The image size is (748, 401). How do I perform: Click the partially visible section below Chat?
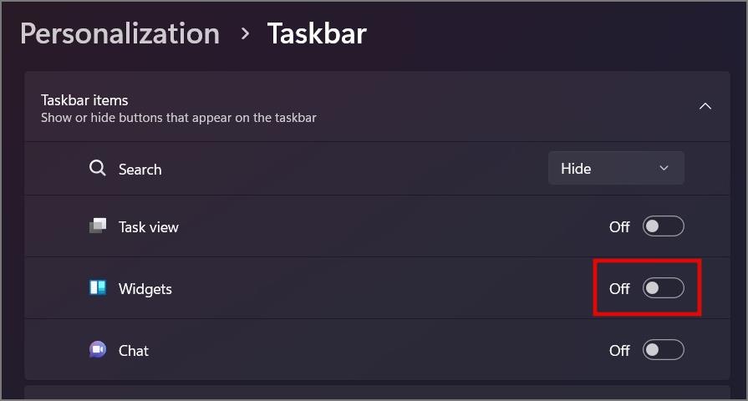tap(377, 393)
